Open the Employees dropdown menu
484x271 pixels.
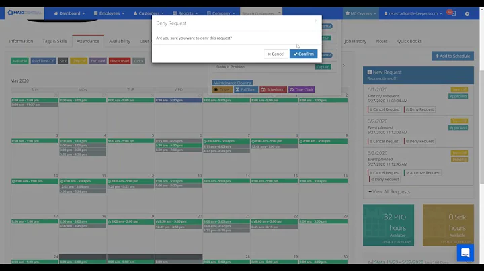click(110, 13)
